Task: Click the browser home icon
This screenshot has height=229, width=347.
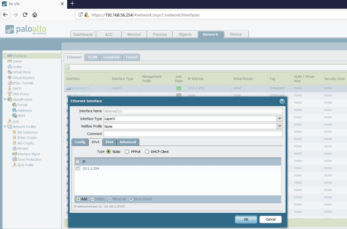Action: click(x=35, y=15)
